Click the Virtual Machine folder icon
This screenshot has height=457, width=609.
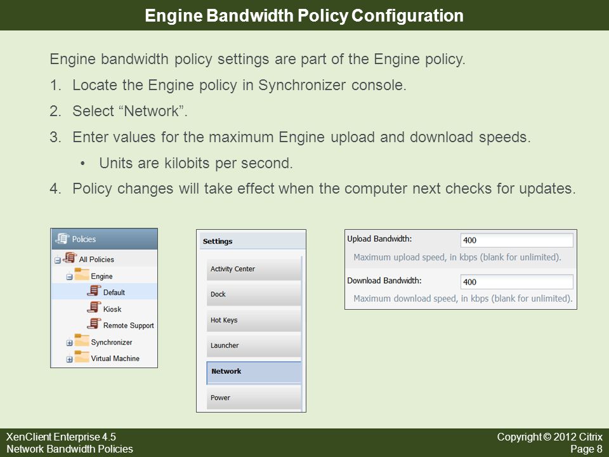click(x=82, y=357)
